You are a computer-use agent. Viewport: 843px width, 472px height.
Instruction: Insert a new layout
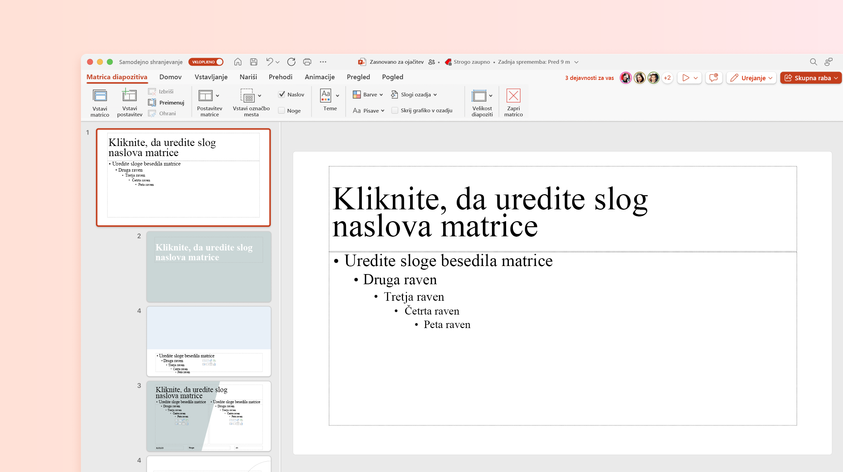pos(129,103)
